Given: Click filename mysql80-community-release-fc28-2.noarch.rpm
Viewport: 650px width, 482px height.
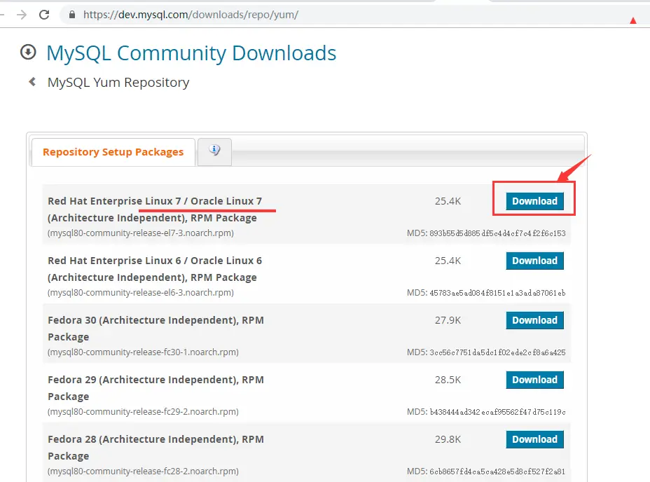Looking at the screenshot, I should point(144,471).
